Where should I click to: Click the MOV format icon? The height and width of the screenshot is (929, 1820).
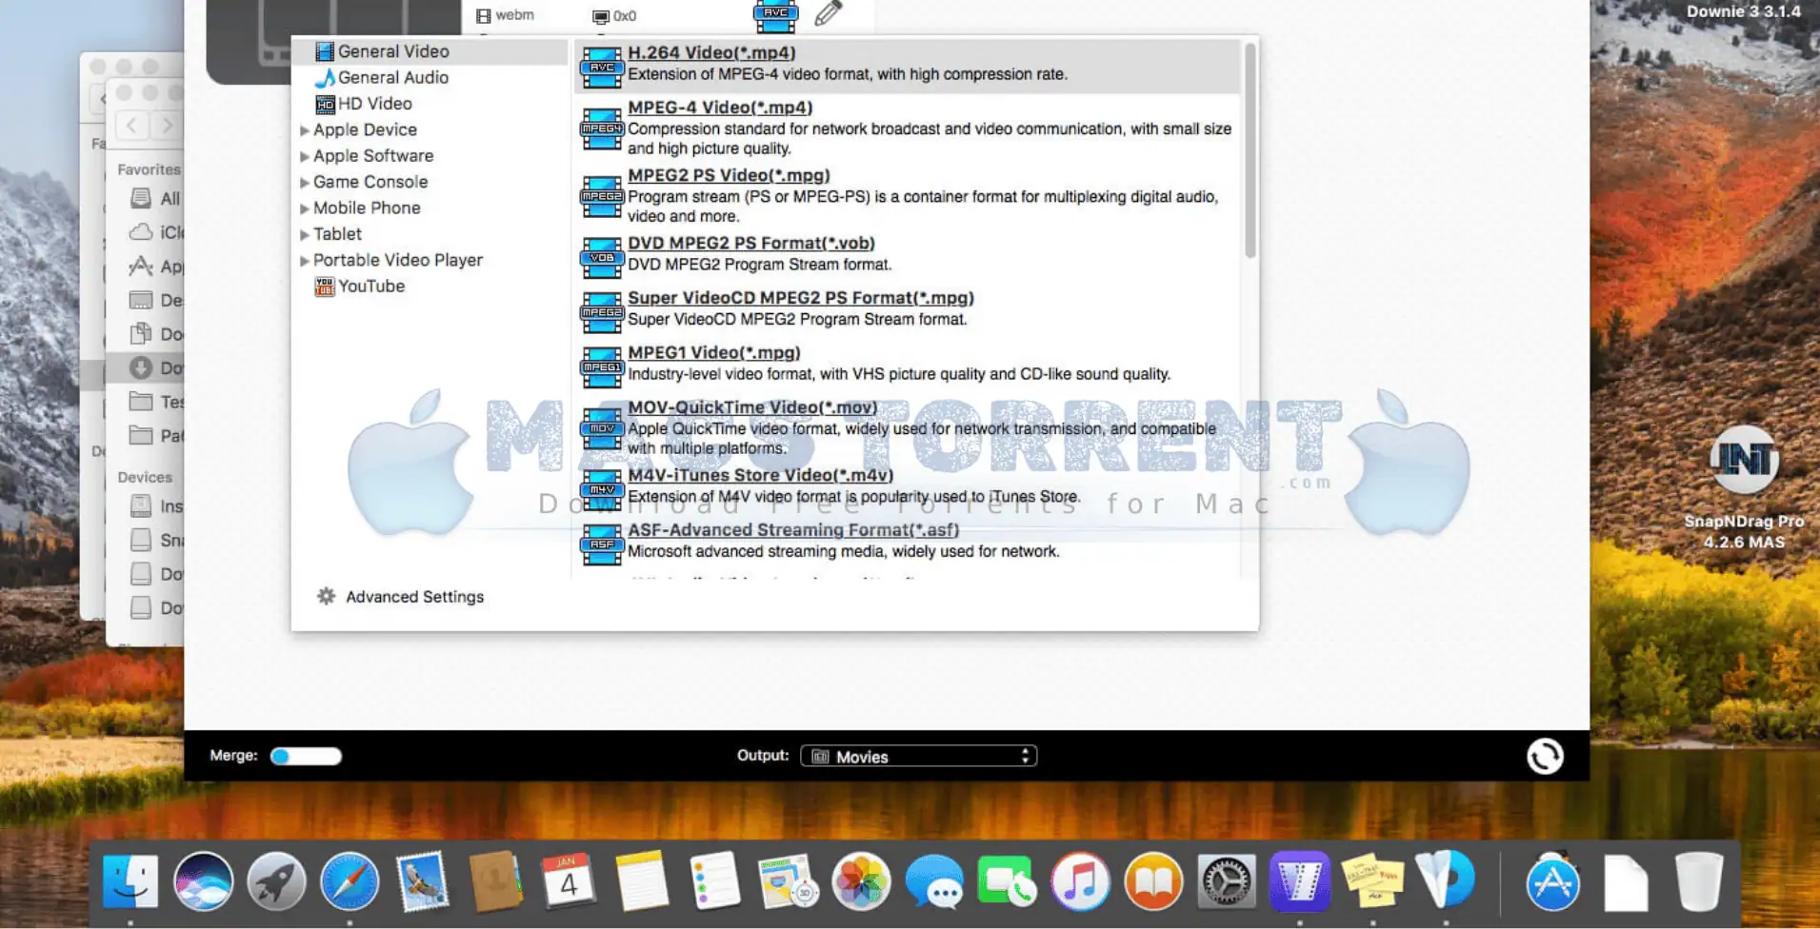pyautogui.click(x=602, y=428)
